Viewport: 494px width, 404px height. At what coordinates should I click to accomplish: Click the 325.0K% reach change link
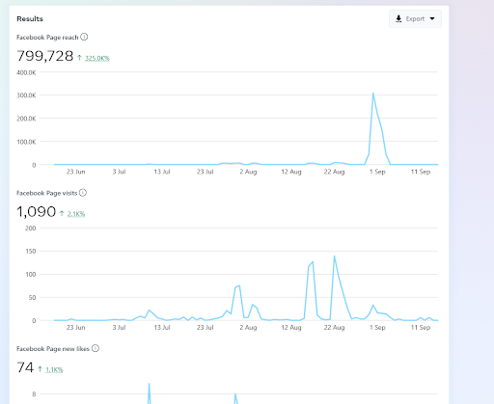[x=97, y=58]
